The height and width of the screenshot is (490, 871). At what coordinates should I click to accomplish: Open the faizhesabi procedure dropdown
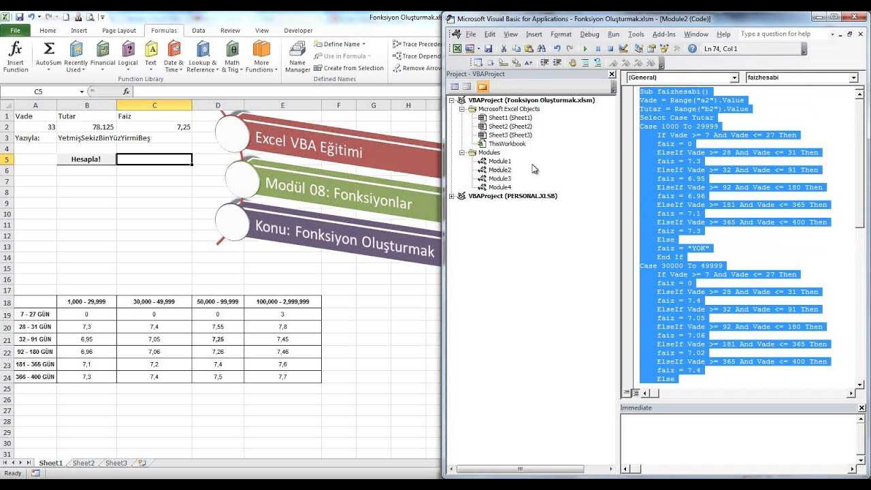[854, 78]
